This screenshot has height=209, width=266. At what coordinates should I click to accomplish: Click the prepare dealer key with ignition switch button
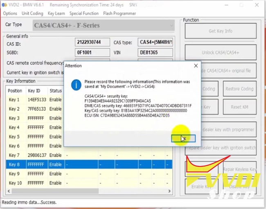[221, 148]
